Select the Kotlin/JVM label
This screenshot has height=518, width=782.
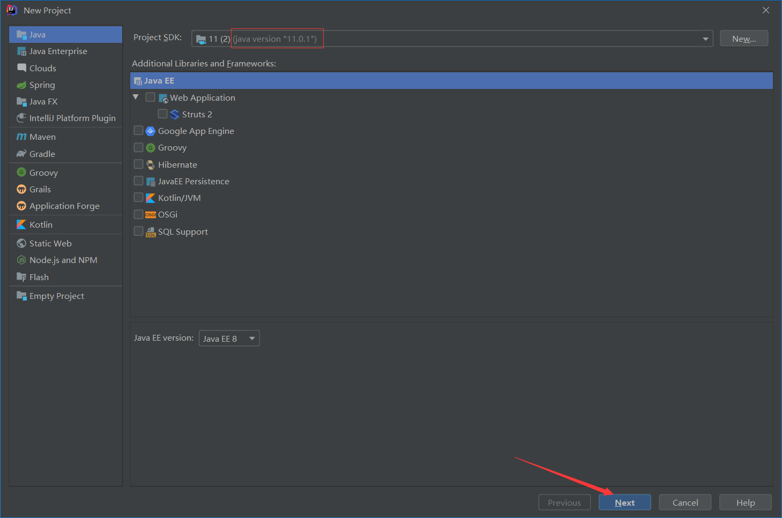pos(180,198)
